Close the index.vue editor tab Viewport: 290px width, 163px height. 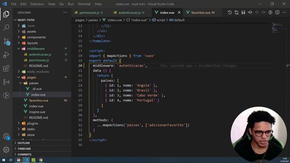pyautogui.click(x=179, y=13)
